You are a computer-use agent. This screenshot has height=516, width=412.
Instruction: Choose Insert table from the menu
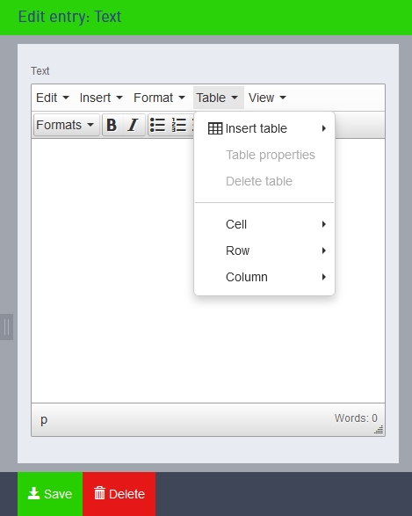264,128
